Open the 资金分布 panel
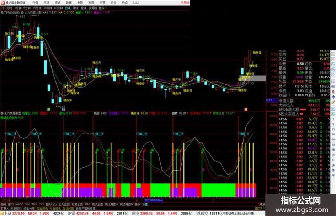 pyautogui.click(x=29, y=208)
